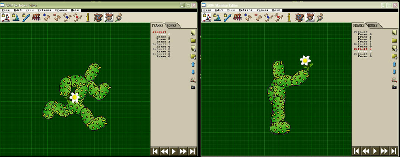This screenshot has width=400, height=157.
Task: Toggle the locked angle tool in right toolbar
Action: coord(217,17)
